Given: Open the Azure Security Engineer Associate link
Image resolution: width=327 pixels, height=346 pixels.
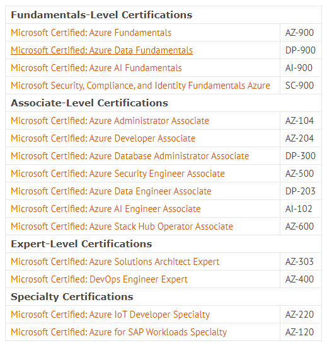Looking at the screenshot, I should pos(118,174).
